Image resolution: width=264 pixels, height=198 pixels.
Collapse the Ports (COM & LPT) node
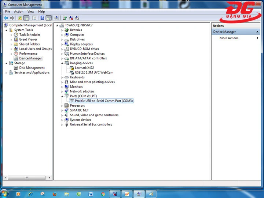(x=62, y=96)
